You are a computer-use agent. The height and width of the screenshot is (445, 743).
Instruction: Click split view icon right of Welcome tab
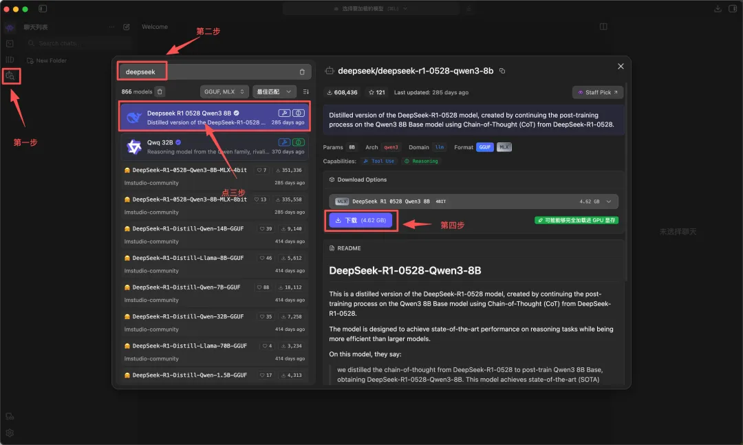(x=603, y=27)
